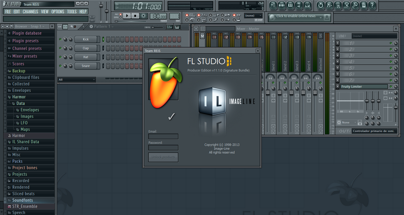The width and height of the screenshot is (404, 215).
Task: Open the VIEW menu
Action: pyautogui.click(x=45, y=12)
